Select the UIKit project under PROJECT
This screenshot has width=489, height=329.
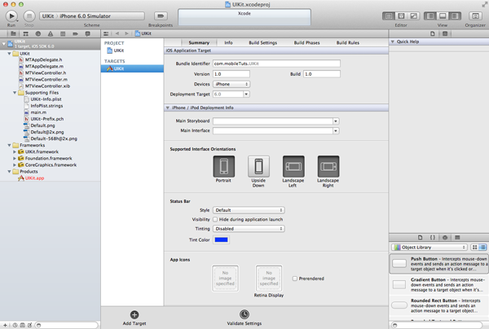[x=132, y=50]
